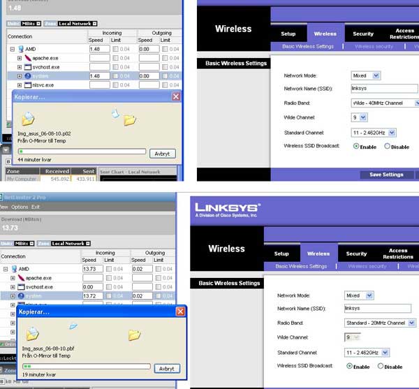This screenshot has width=419, height=389.
Task: Expand nlsvc.exe in the upper NetLimiter window
Action: pos(20,85)
